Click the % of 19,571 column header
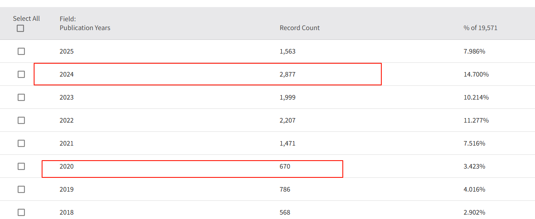 480,28
